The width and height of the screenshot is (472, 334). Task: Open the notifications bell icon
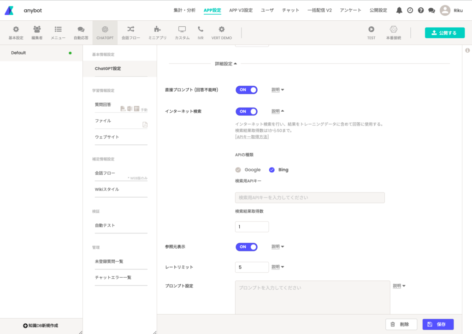(x=399, y=10)
